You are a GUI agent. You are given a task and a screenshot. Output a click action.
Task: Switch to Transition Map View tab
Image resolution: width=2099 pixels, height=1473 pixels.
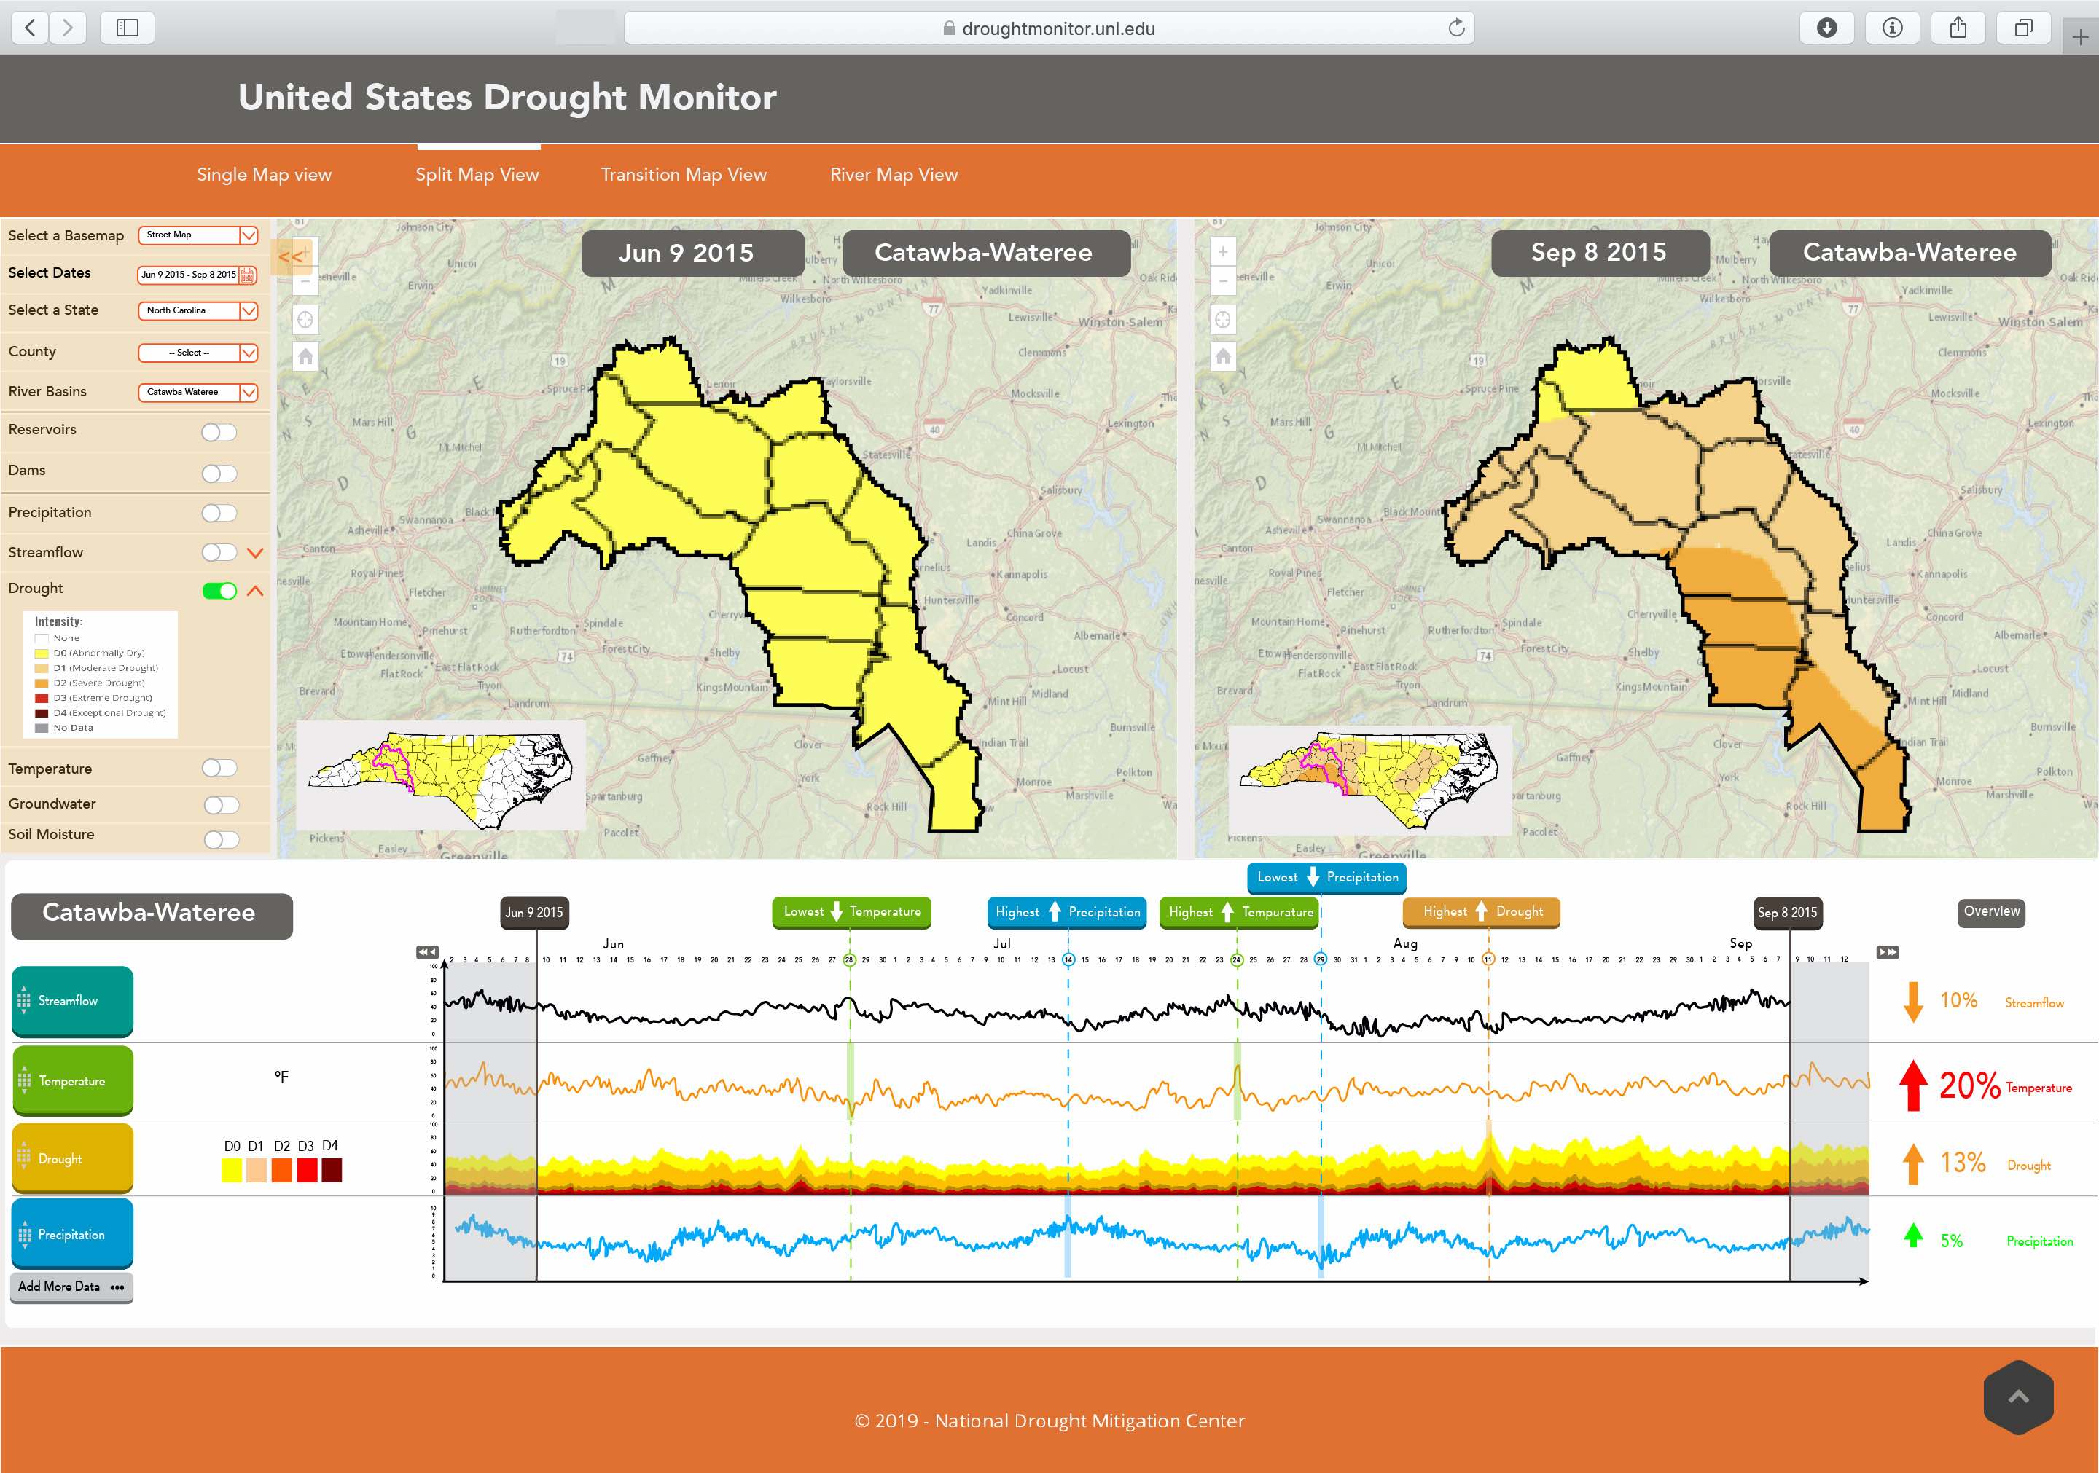[684, 175]
